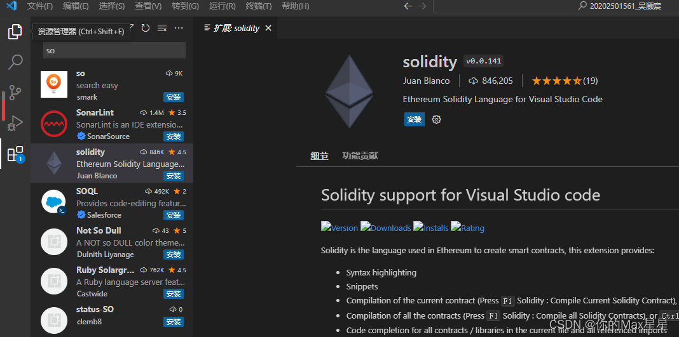The image size is (679, 337).
Task: Open the 终端(T) menu
Action: [259, 6]
